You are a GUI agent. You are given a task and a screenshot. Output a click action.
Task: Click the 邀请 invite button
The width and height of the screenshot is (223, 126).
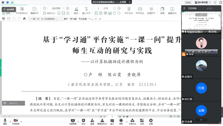pos(92,122)
